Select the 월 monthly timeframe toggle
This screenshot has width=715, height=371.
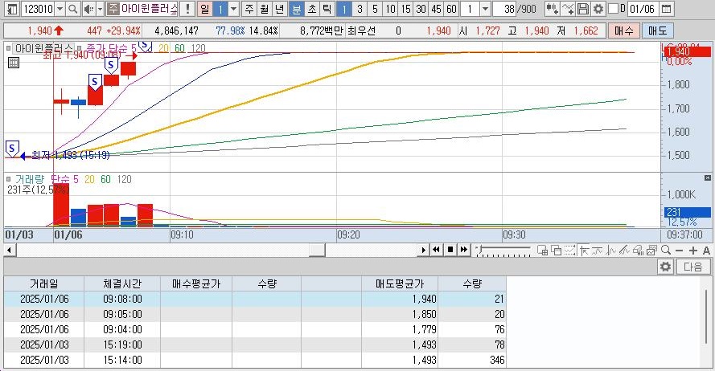click(x=265, y=9)
